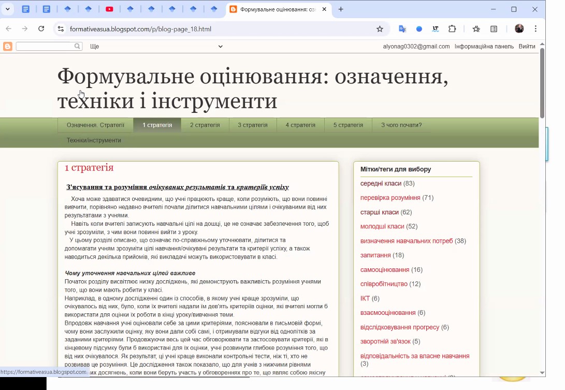
Task: Open the Означення. Стратегії page tab
Action: point(95,125)
